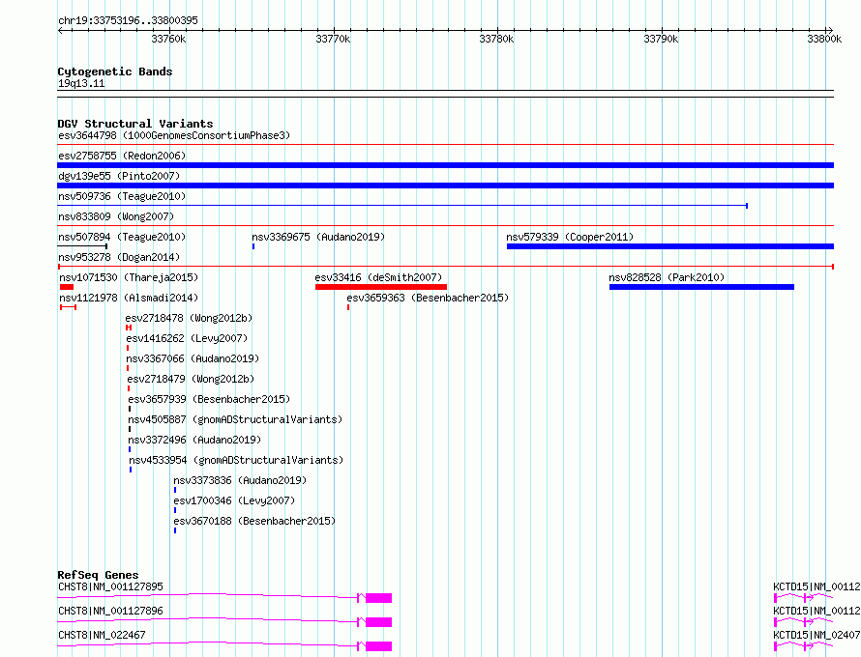Click the DGV Structural Variants track title

point(135,124)
